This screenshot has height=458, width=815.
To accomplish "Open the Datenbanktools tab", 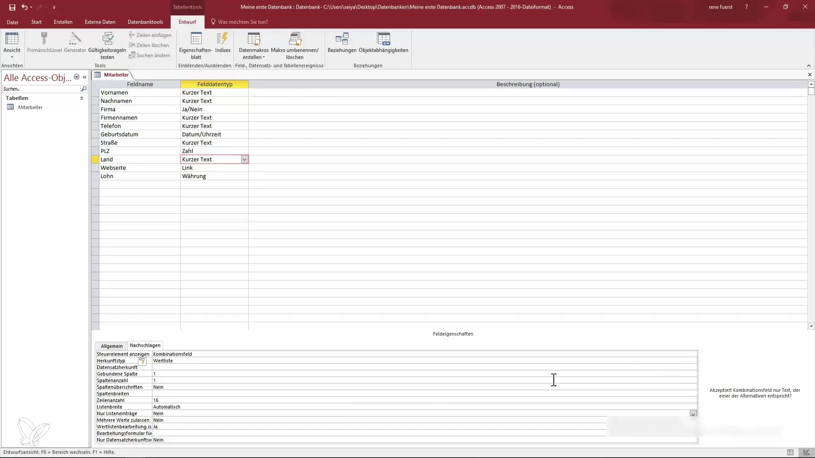I will point(145,22).
